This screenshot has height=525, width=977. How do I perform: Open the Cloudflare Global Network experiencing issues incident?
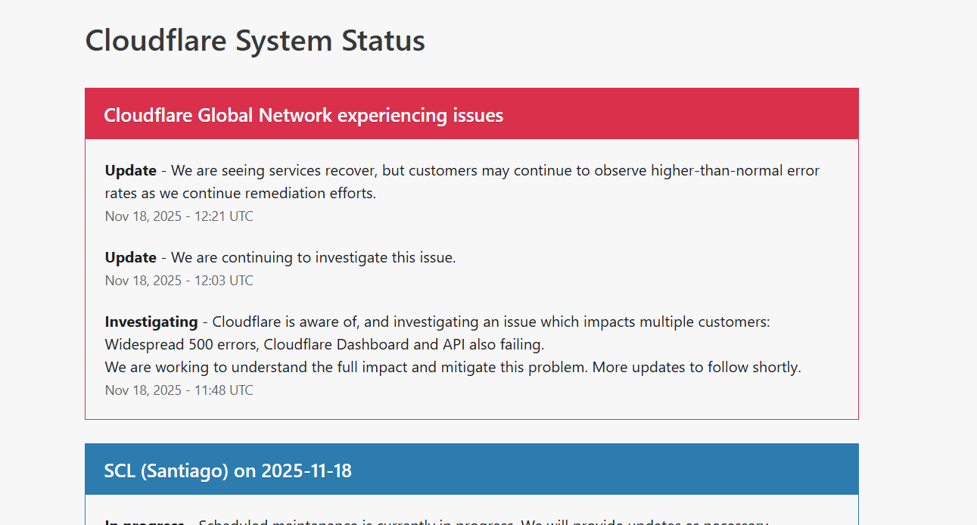303,115
